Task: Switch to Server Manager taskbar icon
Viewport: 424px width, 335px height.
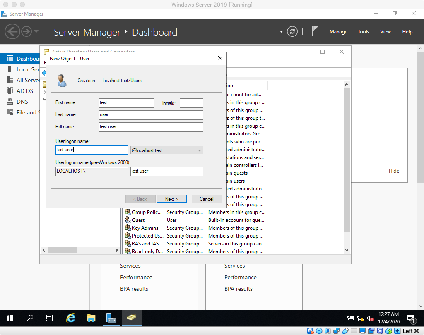Action: click(x=111, y=318)
